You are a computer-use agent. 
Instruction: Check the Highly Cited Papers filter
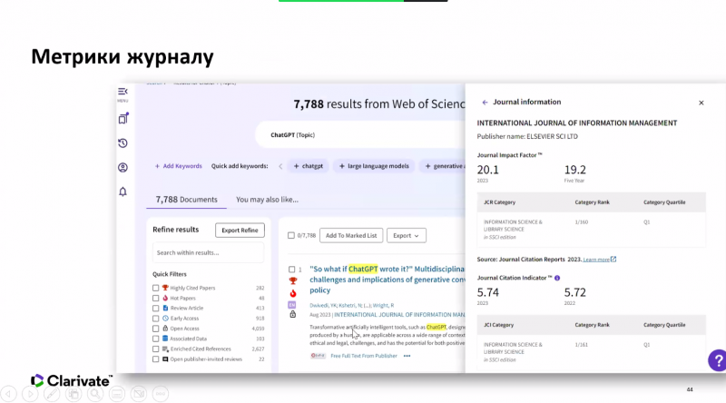coord(155,288)
